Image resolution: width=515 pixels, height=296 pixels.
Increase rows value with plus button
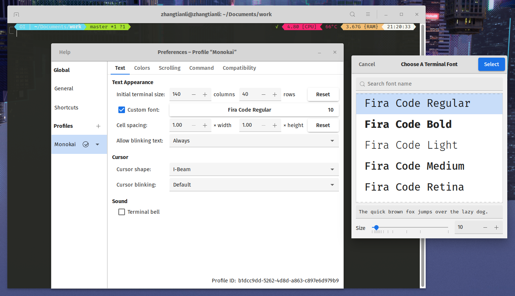pyautogui.click(x=275, y=94)
